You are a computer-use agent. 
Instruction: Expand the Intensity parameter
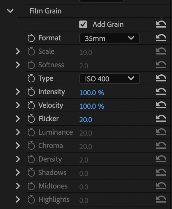[18, 92]
